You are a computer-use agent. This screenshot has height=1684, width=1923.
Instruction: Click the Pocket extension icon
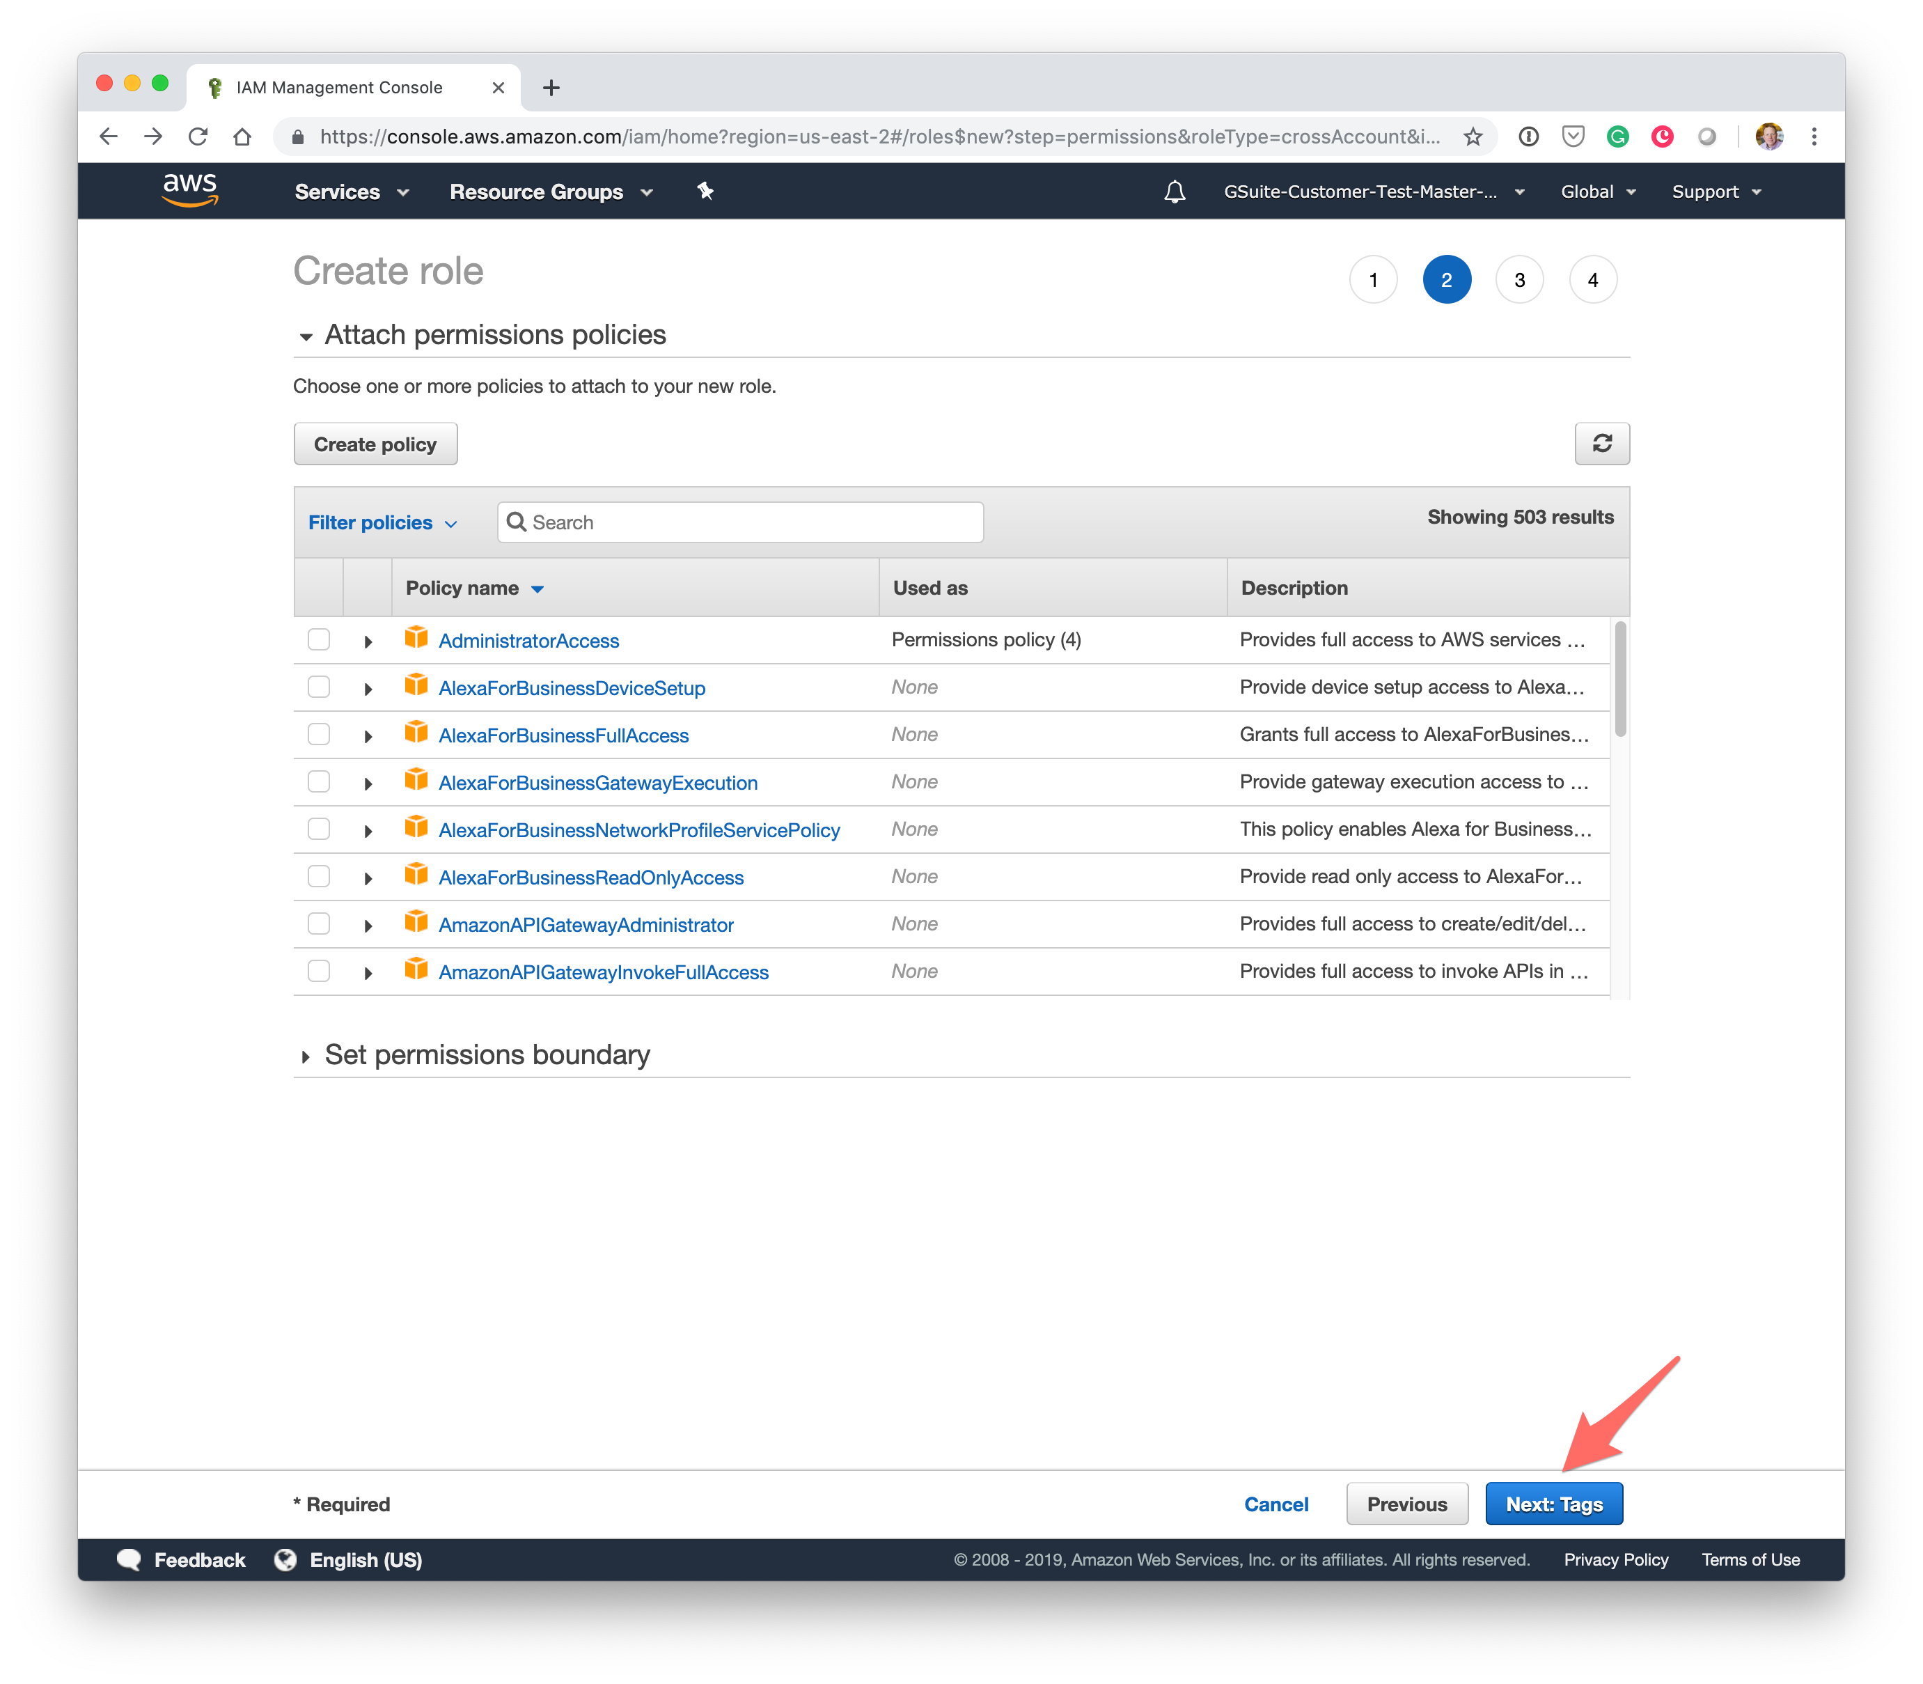(1573, 137)
